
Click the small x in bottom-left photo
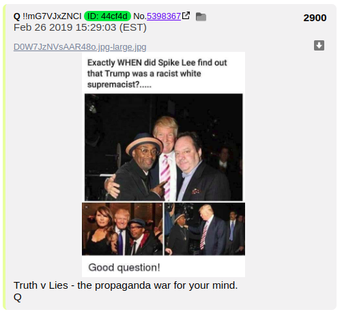coord(86,207)
